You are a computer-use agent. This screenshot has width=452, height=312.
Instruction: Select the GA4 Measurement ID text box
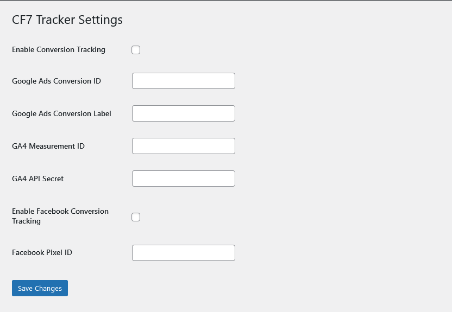coord(183,146)
